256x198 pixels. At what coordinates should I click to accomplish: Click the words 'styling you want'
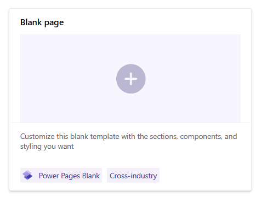point(47,147)
